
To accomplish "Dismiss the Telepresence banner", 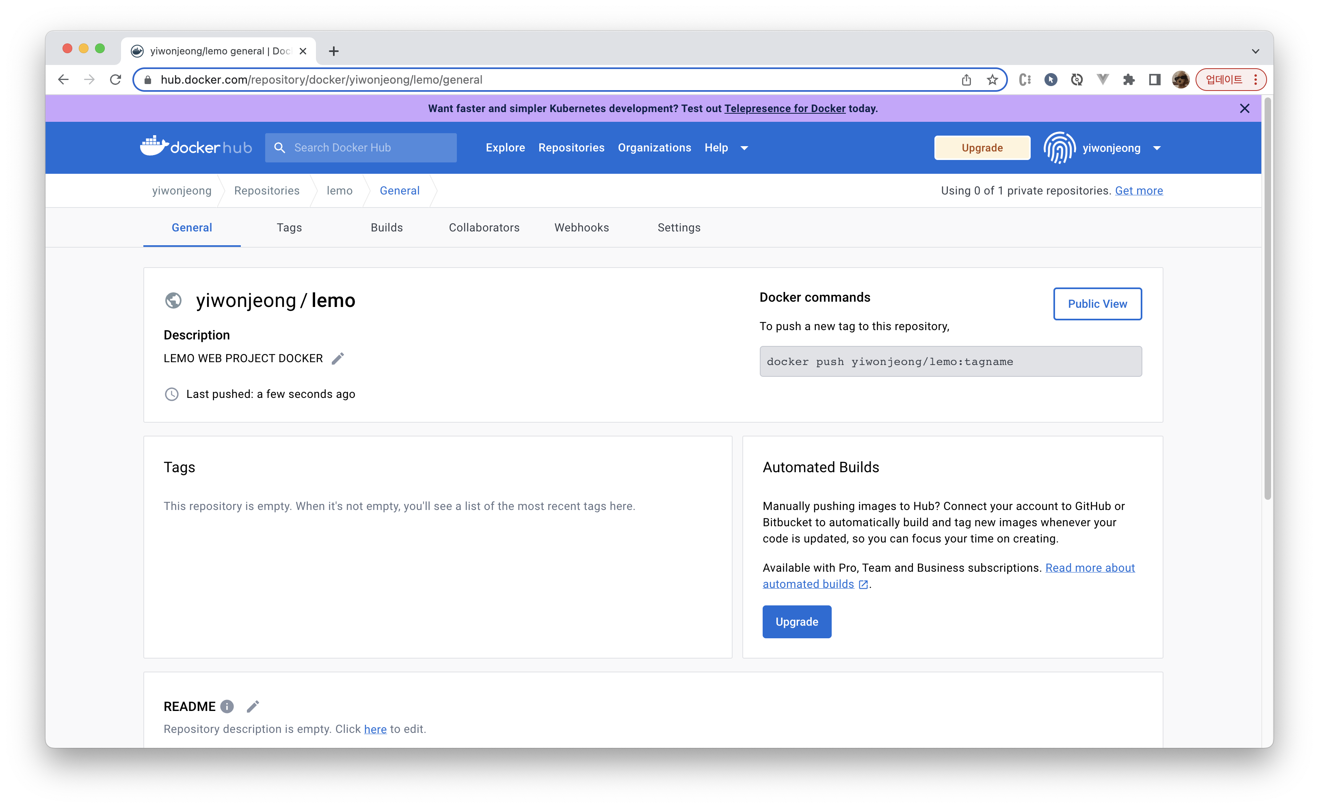I will 1245,109.
